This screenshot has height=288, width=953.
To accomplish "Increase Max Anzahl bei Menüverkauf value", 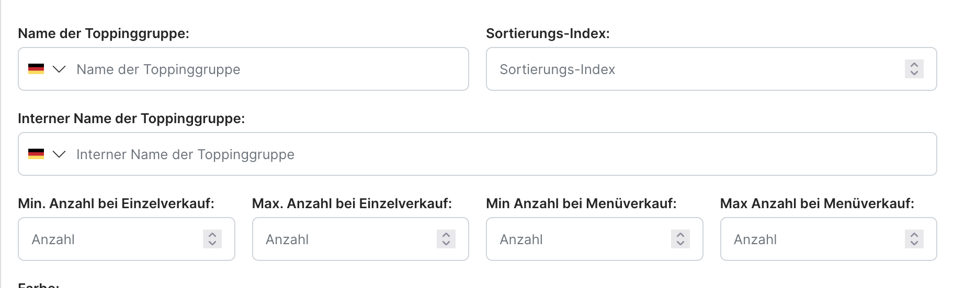I will (914, 235).
